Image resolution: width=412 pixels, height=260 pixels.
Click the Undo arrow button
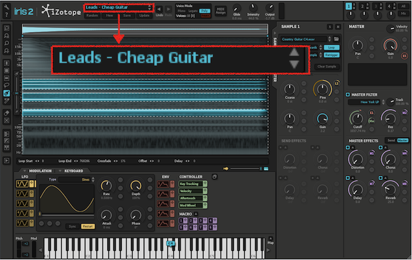pyautogui.click(x=159, y=10)
